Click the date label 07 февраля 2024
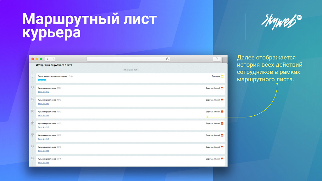322x181 pixels. 130,70
